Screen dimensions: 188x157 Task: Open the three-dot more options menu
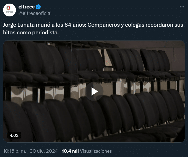point(182,7)
